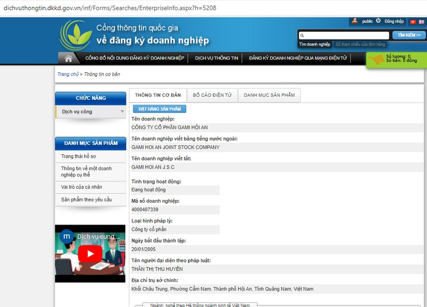Select the Tìm doanh nghiệp search mode
This screenshot has width=427, height=307.
tap(314, 44)
